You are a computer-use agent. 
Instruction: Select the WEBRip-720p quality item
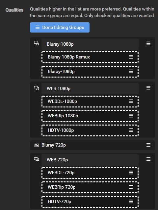point(90,187)
